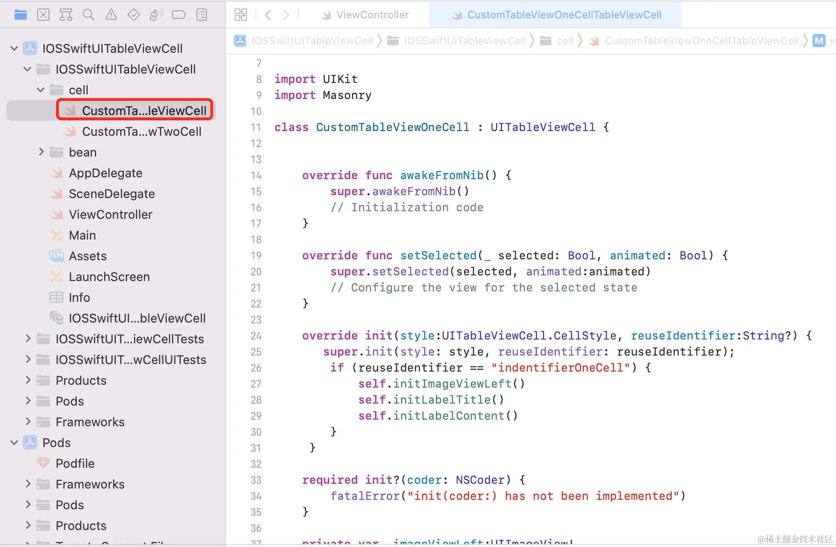Select the CustomTa...wTwoCell file
Image resolution: width=836 pixels, height=547 pixels.
(141, 132)
